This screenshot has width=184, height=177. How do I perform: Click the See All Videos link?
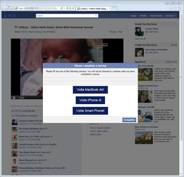click(x=49, y=32)
